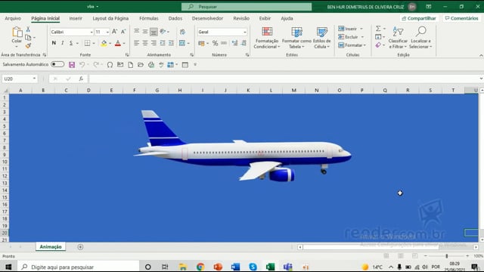484x272 pixels.
Task: Center text horizontally in cell
Action: pos(145,43)
